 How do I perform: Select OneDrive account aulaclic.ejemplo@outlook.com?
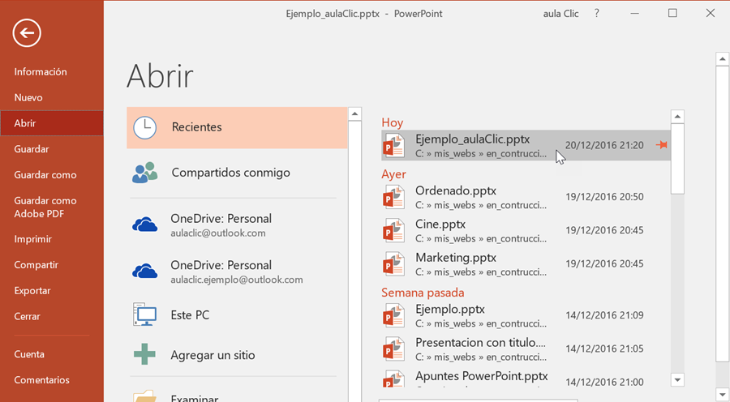tap(237, 272)
